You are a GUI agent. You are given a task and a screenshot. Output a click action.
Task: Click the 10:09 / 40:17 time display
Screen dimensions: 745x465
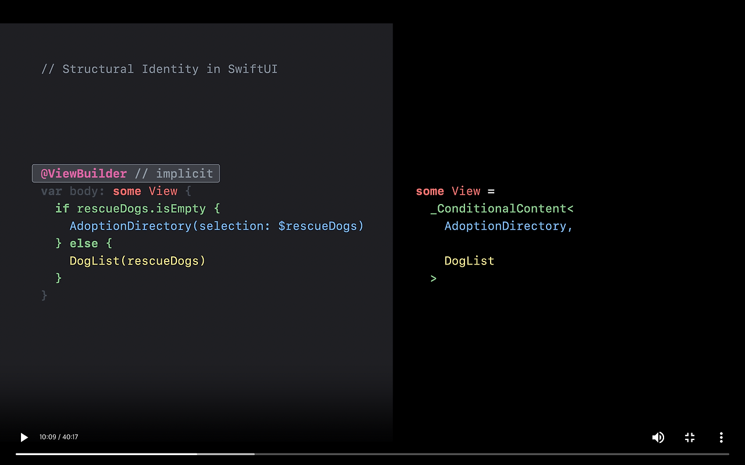[x=59, y=437]
